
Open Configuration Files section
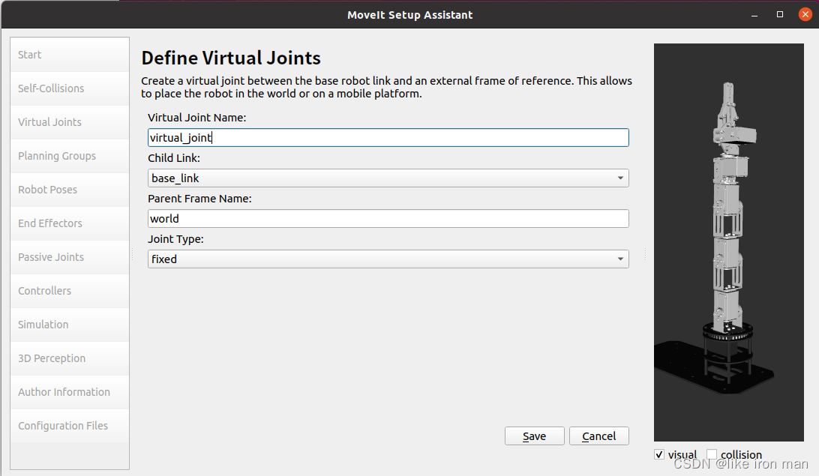pos(70,426)
